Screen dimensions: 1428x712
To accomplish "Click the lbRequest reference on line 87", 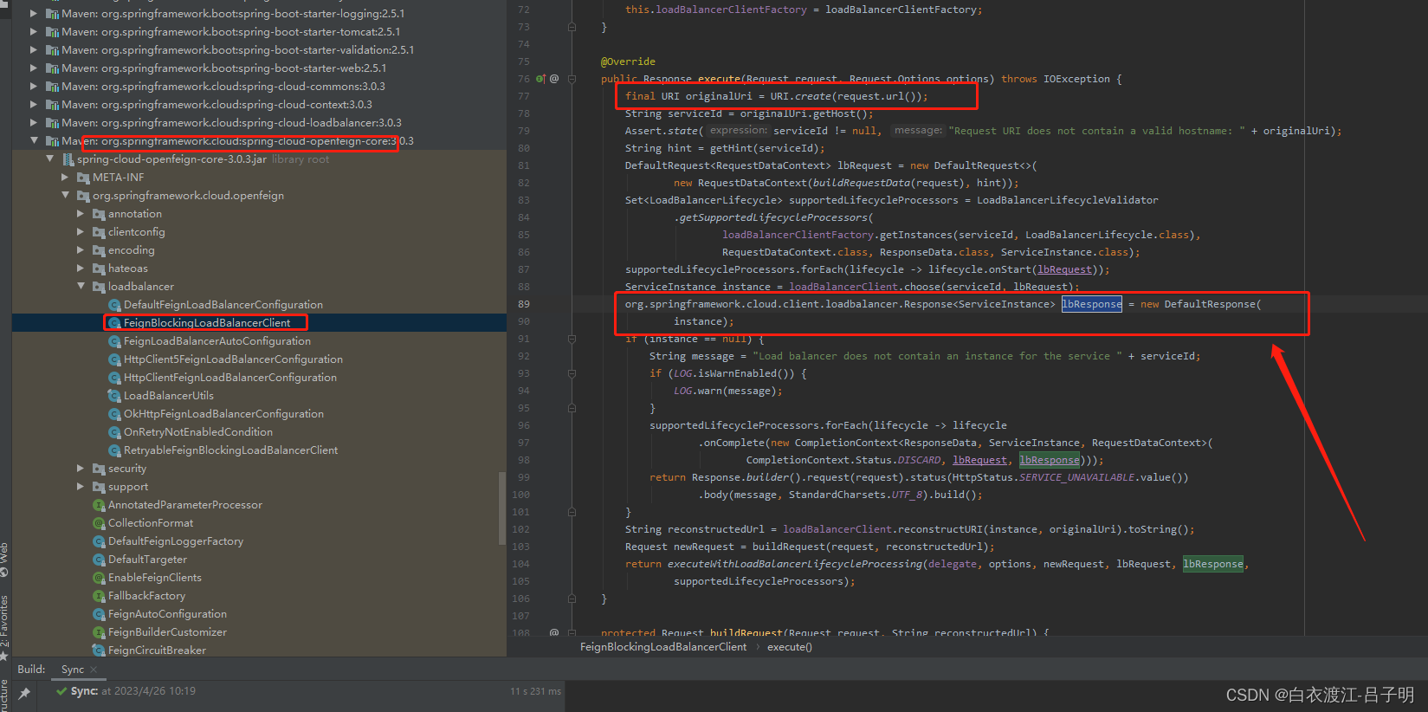I will pos(1065,269).
